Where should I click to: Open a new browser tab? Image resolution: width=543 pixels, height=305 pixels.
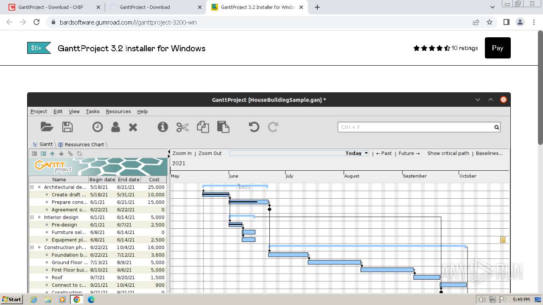click(x=317, y=7)
